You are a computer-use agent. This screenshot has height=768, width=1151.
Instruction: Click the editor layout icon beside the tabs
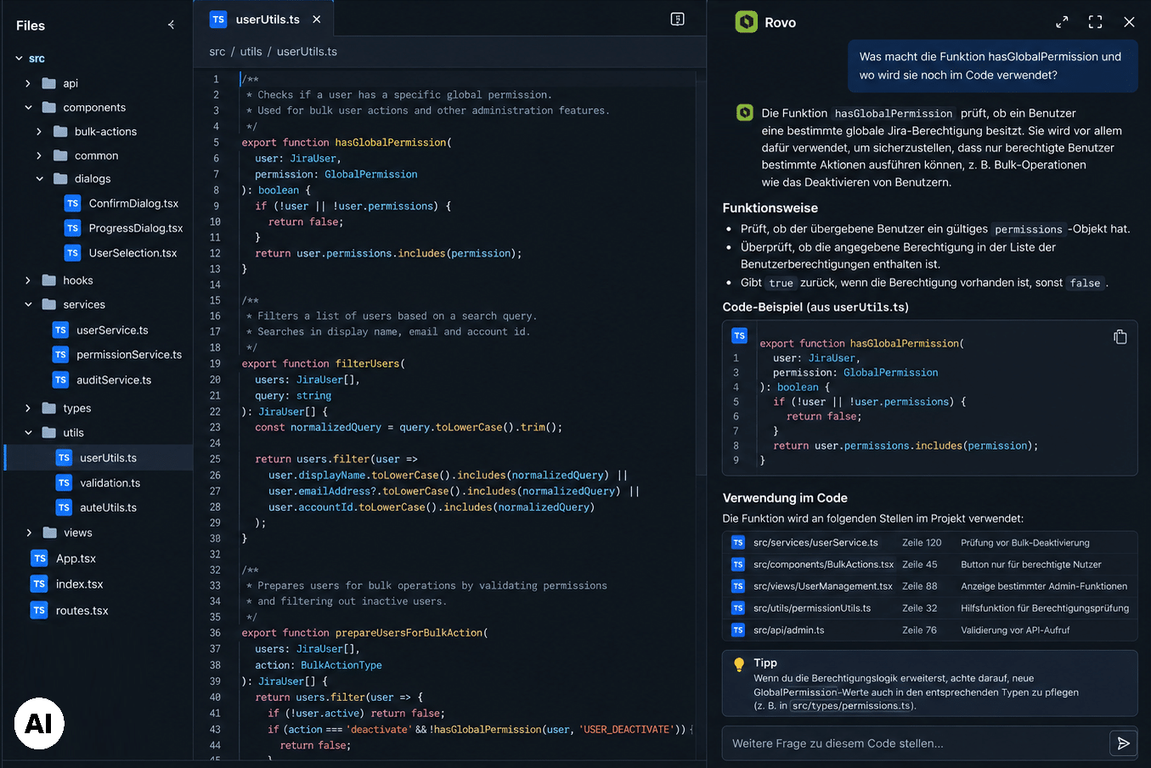coord(678,19)
